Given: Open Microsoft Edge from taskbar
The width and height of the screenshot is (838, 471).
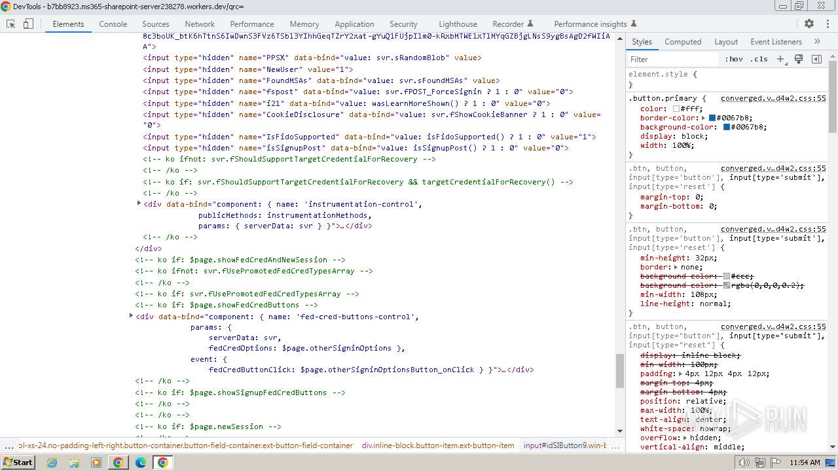Looking at the screenshot, I should click(141, 462).
